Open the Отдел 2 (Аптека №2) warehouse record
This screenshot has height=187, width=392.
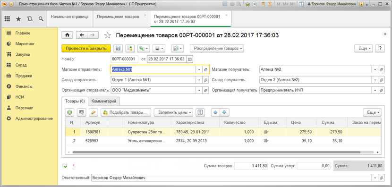tap(381, 80)
